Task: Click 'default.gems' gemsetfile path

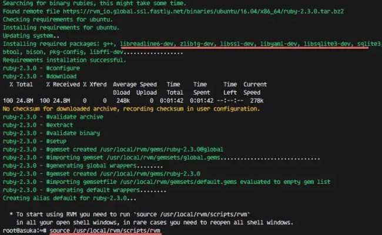Action: pos(178,182)
